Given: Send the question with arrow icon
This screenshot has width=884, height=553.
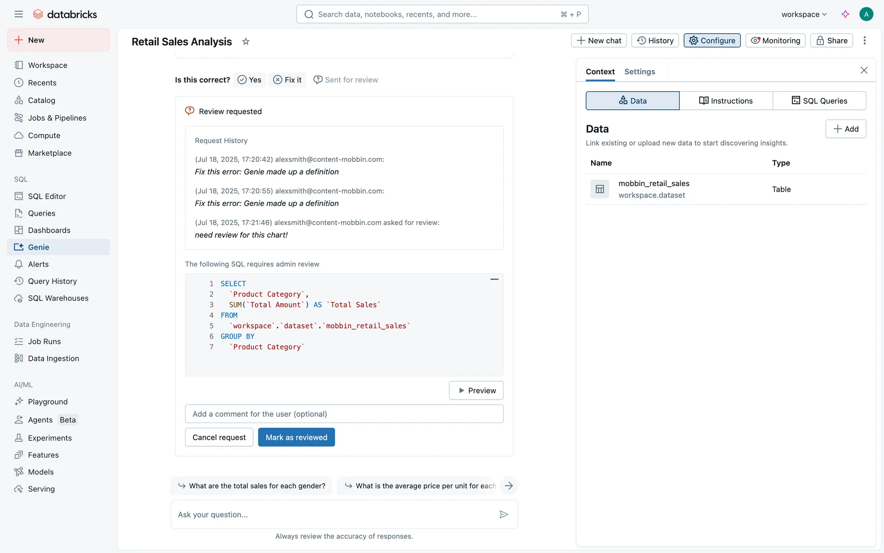Looking at the screenshot, I should [x=504, y=514].
